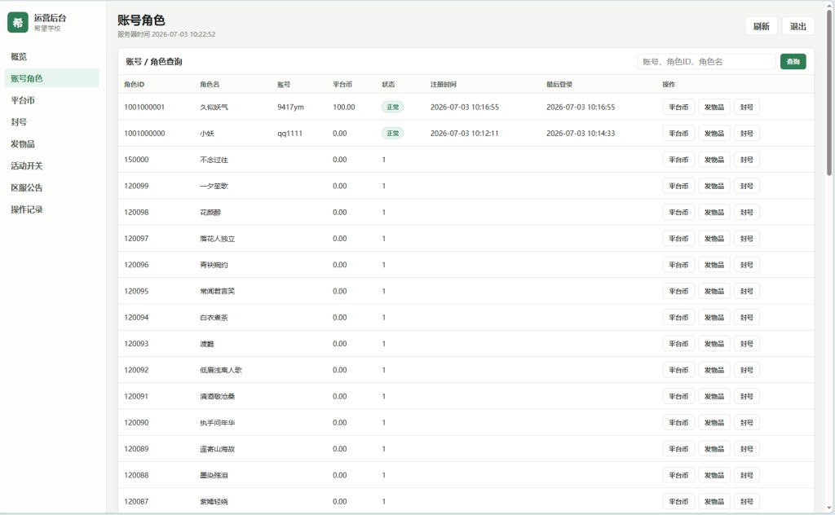Image resolution: width=835 pixels, height=515 pixels.
Task: Click 平台币 button for role 120097
Action: [678, 238]
